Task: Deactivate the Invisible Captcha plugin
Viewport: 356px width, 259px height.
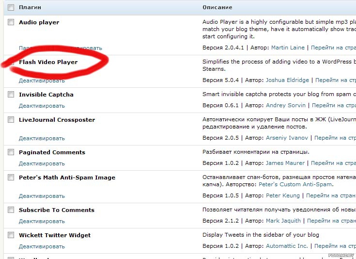Action: click(42, 106)
